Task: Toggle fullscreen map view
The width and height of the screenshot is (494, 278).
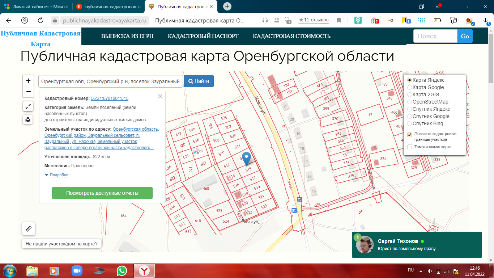Action: [28, 106]
